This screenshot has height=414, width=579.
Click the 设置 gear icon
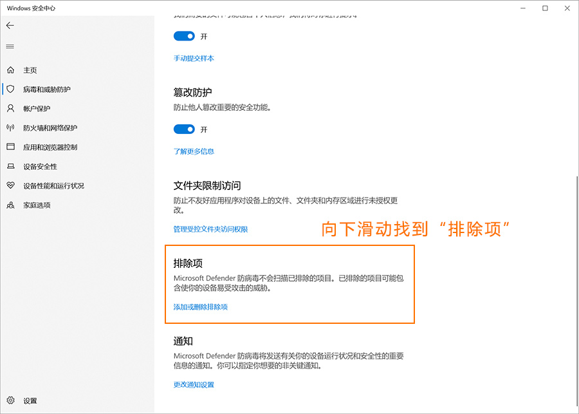pyautogui.click(x=10, y=400)
